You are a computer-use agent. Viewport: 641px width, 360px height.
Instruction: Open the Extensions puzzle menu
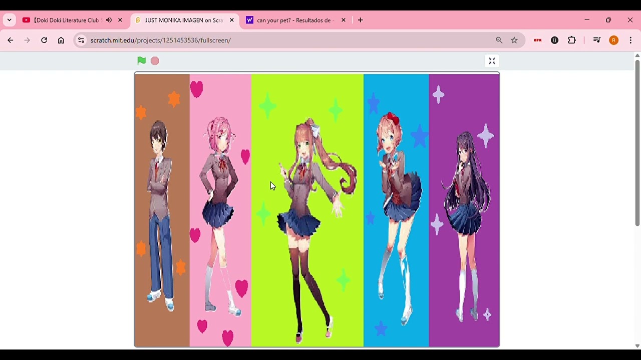point(572,40)
